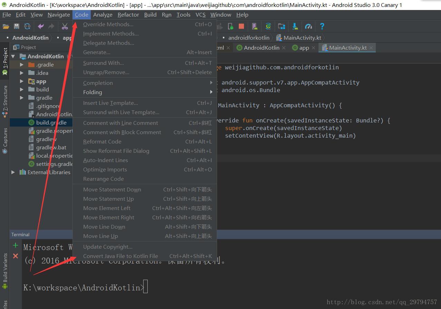This screenshot has width=441, height=309.
Task: Close the AndroidKotlin editor tab
Action: point(284,48)
